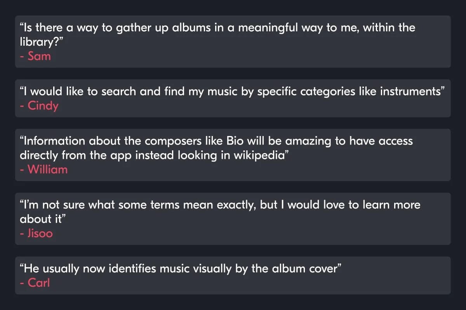Click Cindy's quote about searching by instruments
Screen dimensions: 466x310
tap(232, 92)
